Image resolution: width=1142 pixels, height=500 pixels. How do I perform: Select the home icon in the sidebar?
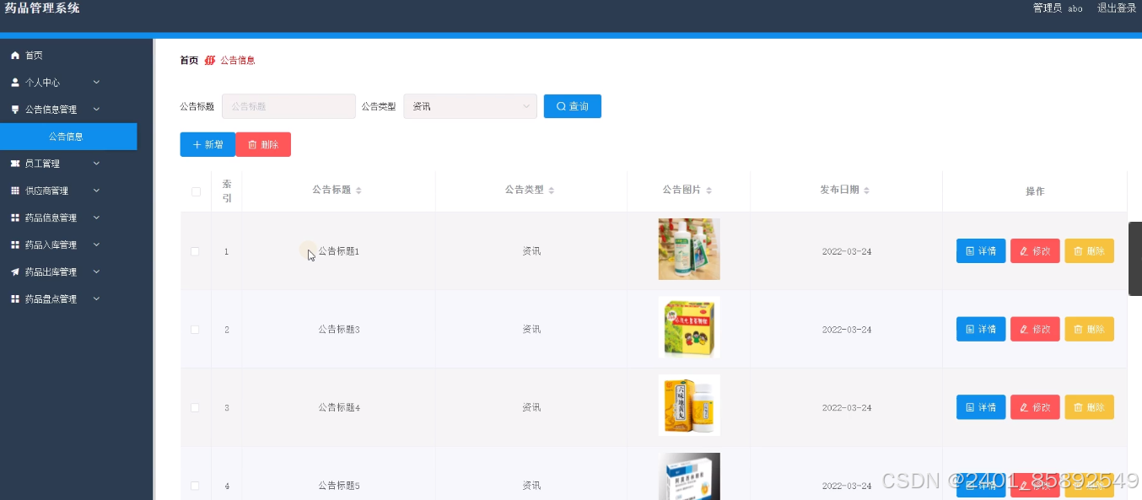point(14,55)
